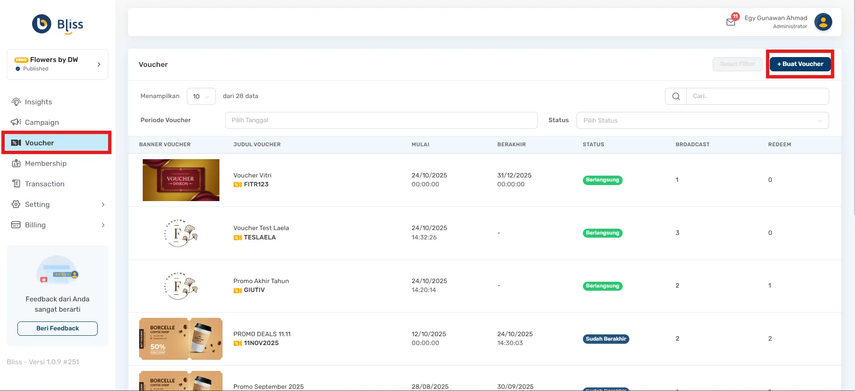
Task: Click the Reset Filter button
Action: click(737, 64)
